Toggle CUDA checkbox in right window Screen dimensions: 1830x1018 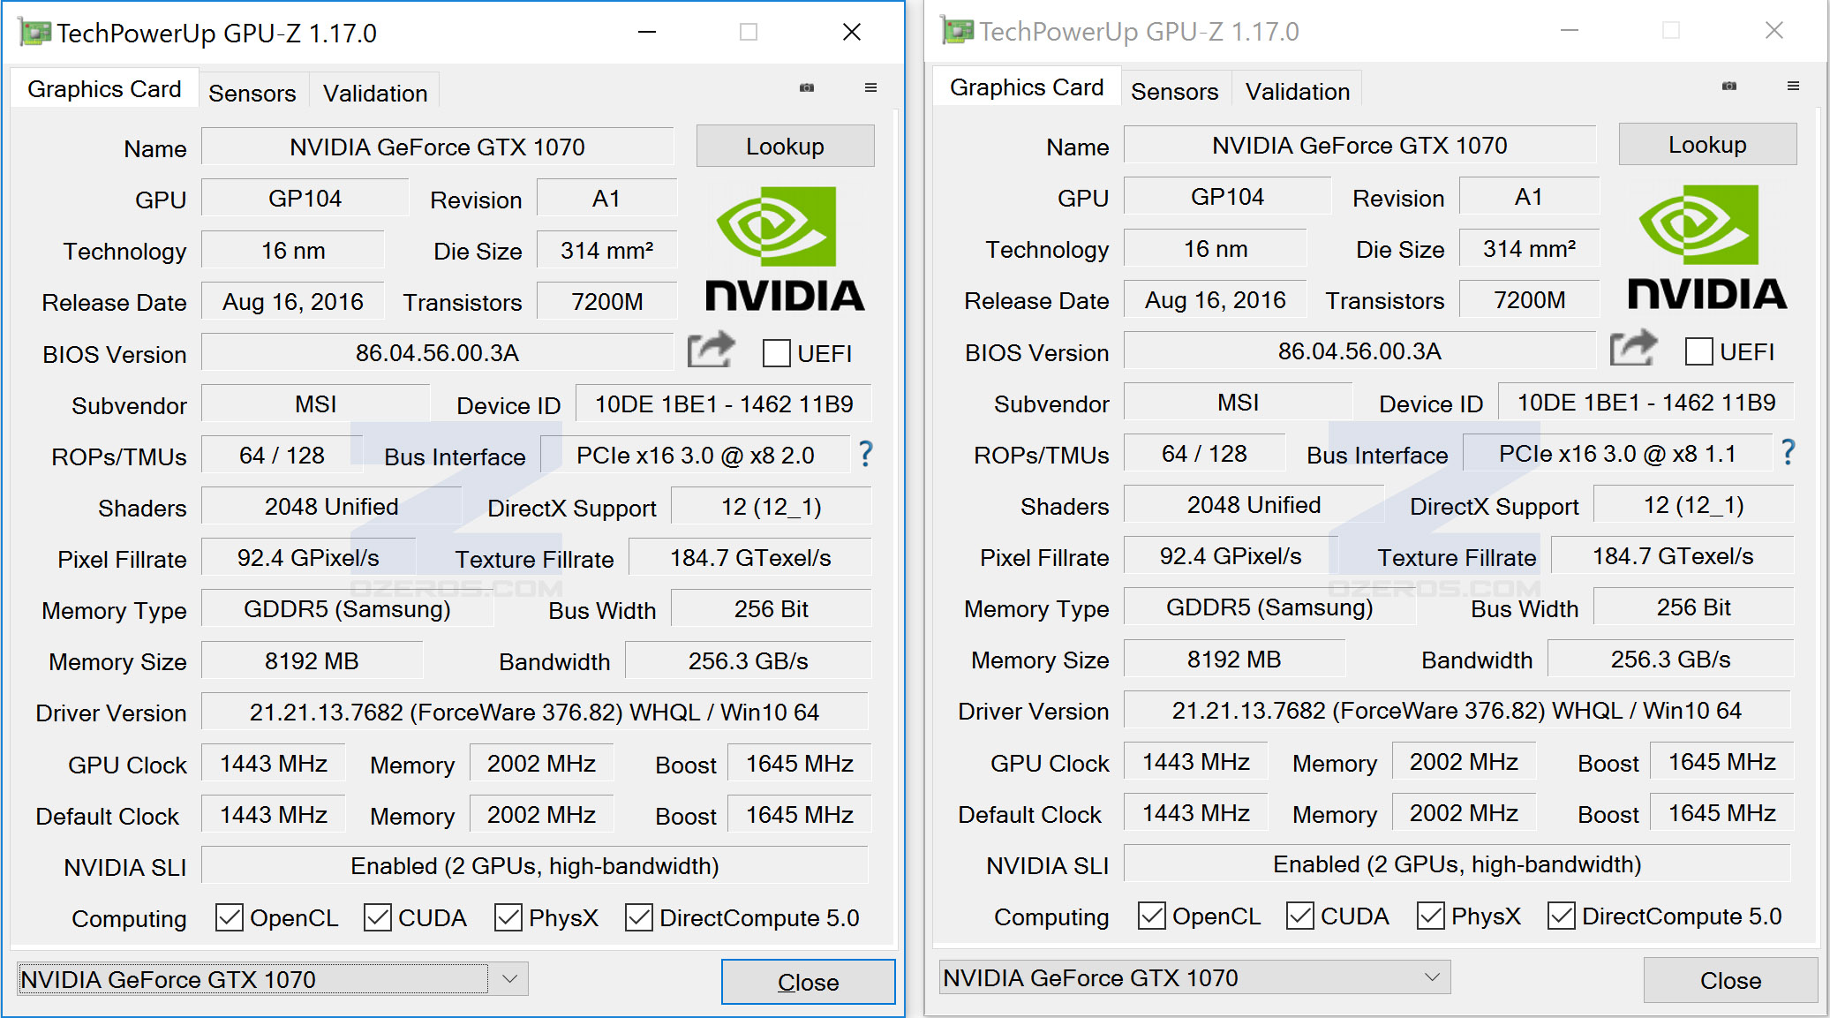1300,916
